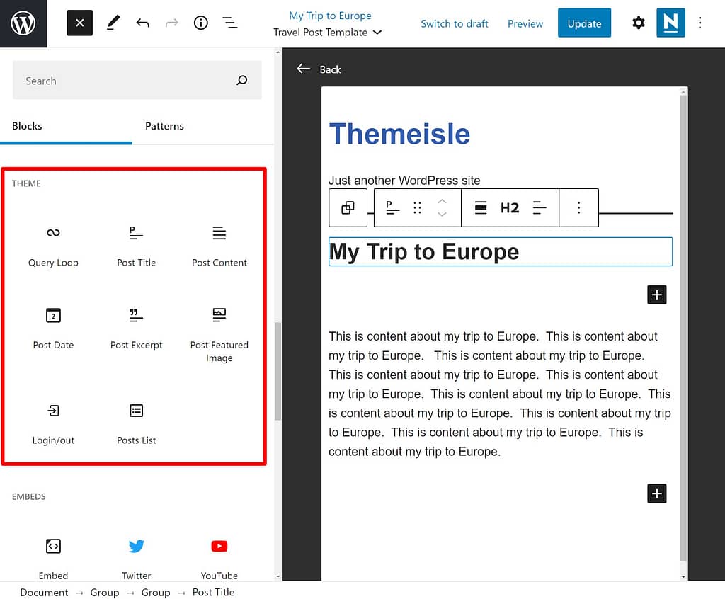Click the Update button

pyautogui.click(x=584, y=23)
